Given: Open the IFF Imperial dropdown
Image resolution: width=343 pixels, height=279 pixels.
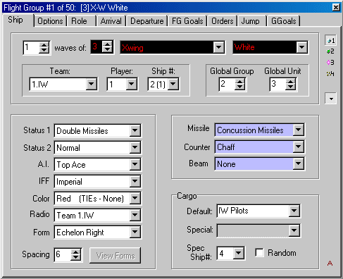Looking at the screenshot, I should click(x=135, y=181).
